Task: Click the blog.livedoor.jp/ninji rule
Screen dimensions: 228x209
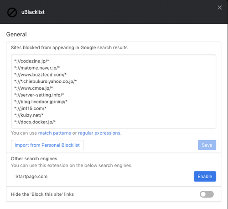Action: point(41,102)
